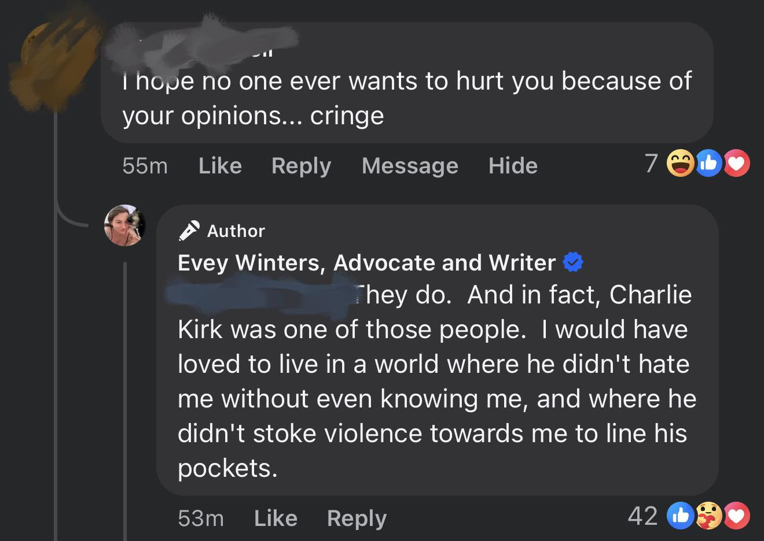Reply to the first comment

click(300, 166)
